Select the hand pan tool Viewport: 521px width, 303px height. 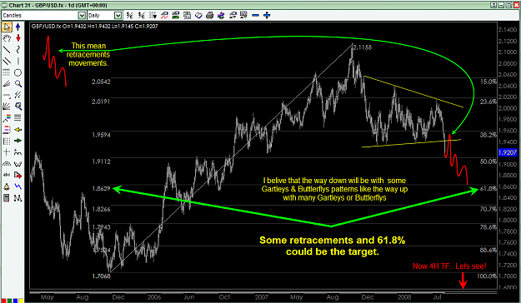point(7,38)
